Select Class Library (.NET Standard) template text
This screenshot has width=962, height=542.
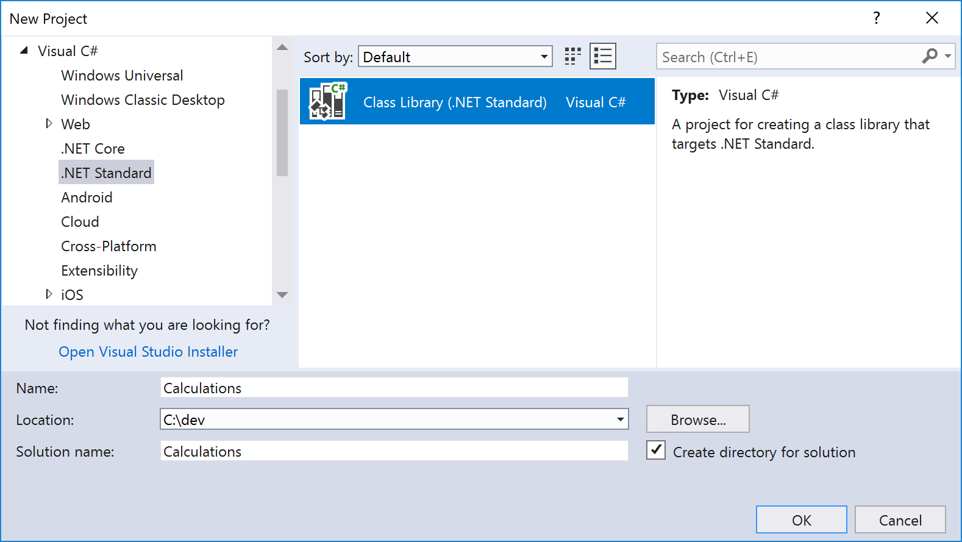click(x=455, y=102)
